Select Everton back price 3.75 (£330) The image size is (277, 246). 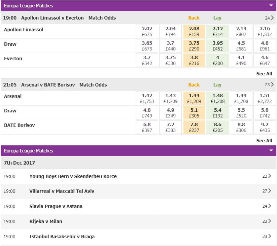pos(171,60)
